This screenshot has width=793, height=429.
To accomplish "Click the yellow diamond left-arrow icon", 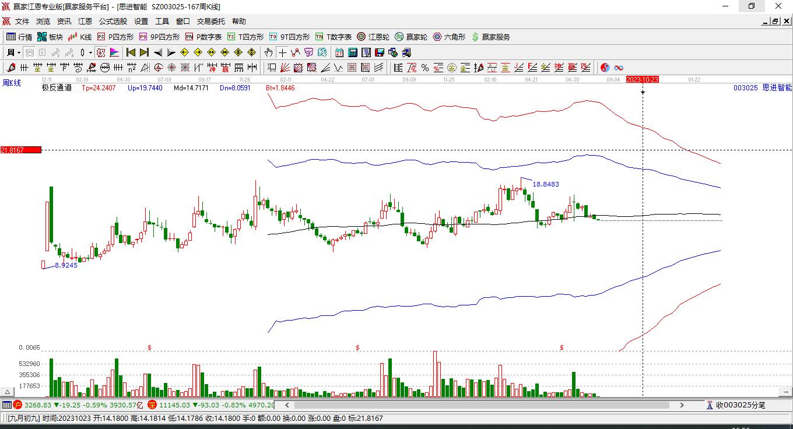I will pyautogui.click(x=185, y=52).
